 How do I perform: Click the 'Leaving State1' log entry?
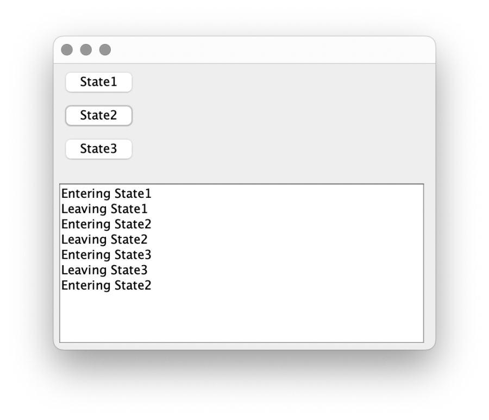104,209
